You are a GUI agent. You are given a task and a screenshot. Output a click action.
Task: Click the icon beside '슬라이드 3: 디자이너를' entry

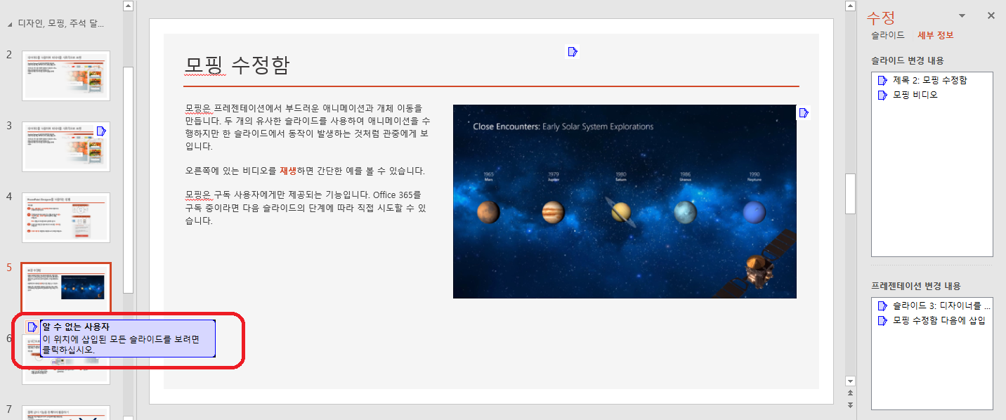click(883, 306)
